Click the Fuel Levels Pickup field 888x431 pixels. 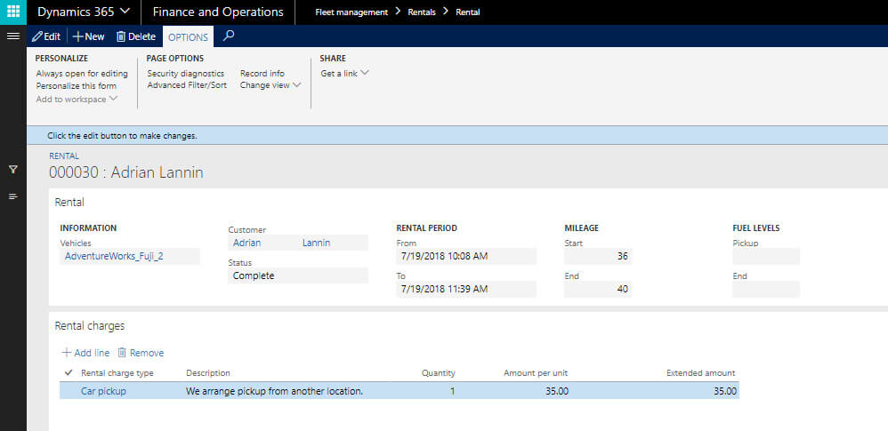pyautogui.click(x=766, y=256)
